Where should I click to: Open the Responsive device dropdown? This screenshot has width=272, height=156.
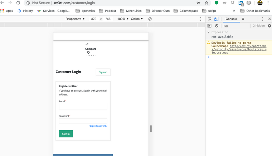tap(75, 19)
